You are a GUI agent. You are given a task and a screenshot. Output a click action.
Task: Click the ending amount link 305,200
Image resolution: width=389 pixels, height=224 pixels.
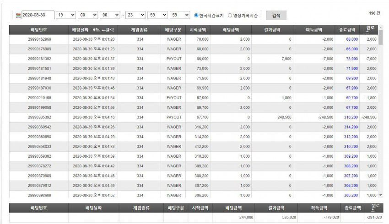point(351,195)
